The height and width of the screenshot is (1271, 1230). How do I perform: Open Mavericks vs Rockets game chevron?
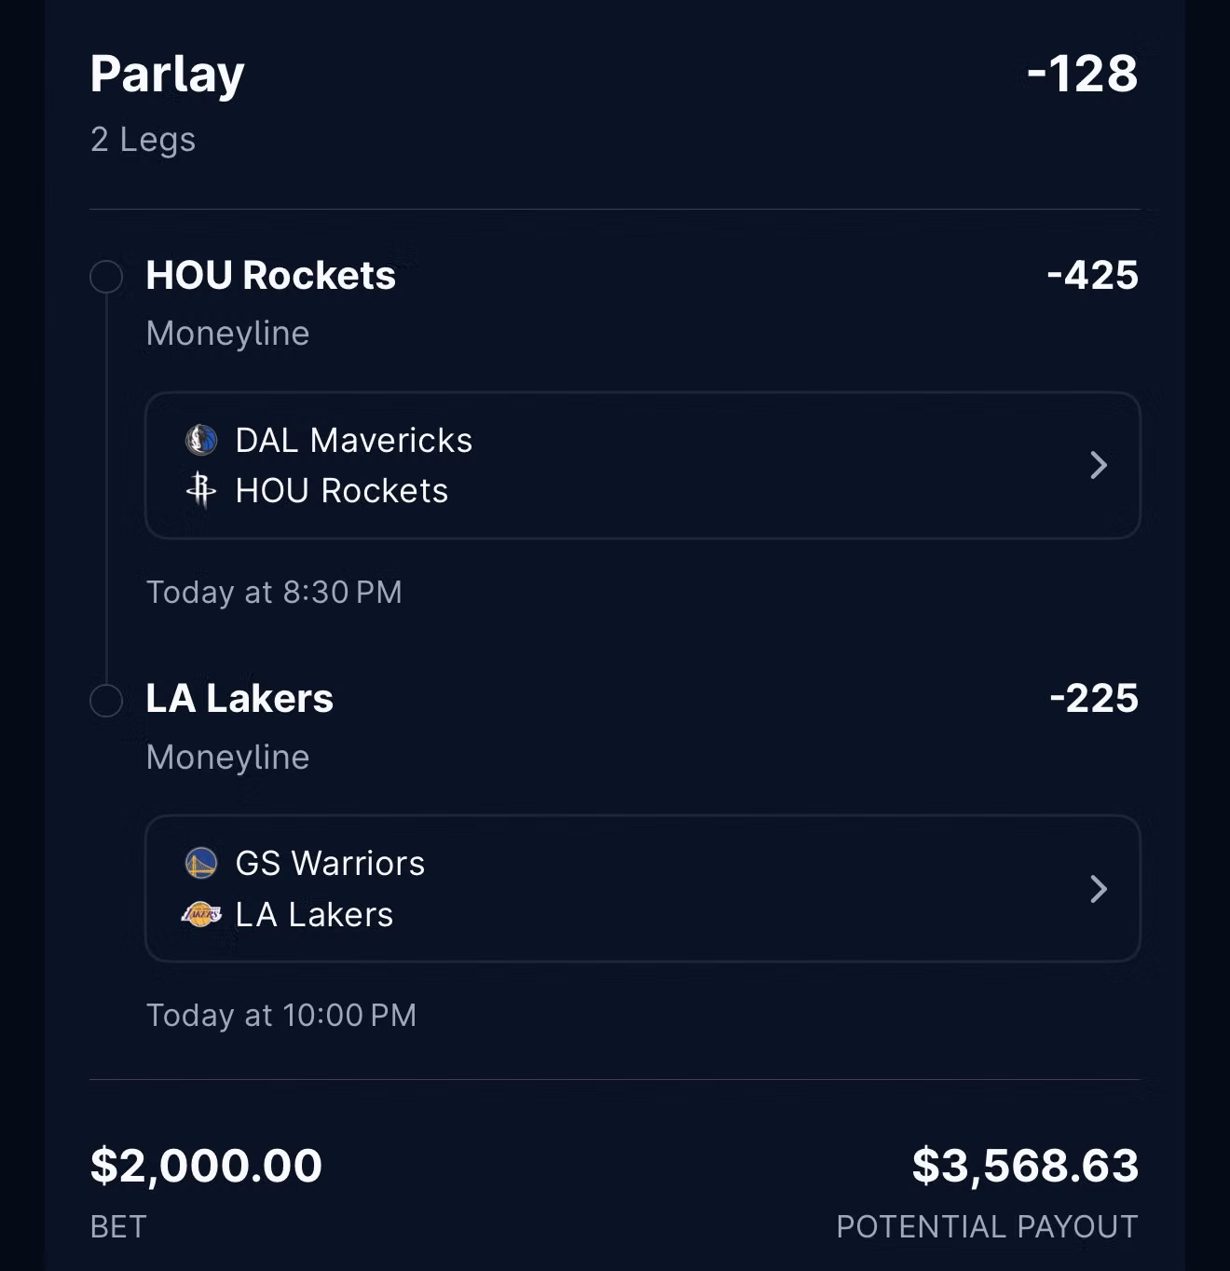(x=1099, y=465)
